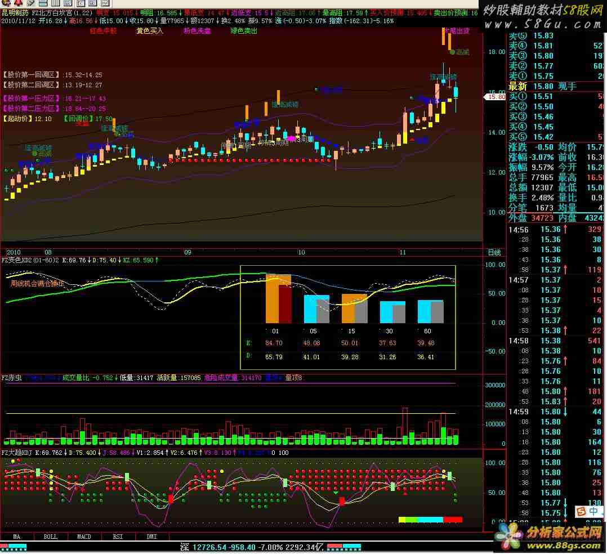Click the 买⑤ 15.42 bid row
This screenshot has width=607, height=554.
pos(556,137)
